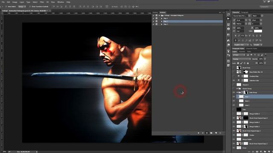The width and height of the screenshot is (273, 153).
Task: Collapse the Animated Hologram action set
Action: point(159,15)
